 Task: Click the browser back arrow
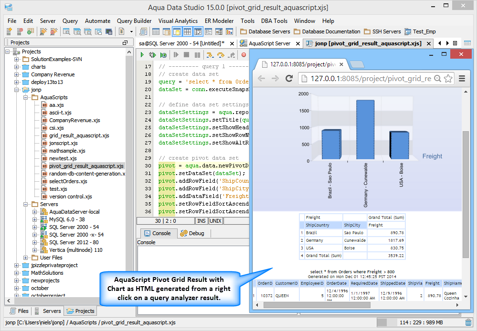[261, 78]
